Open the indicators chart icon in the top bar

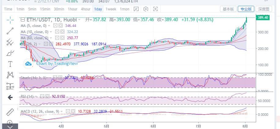click(136, 9)
